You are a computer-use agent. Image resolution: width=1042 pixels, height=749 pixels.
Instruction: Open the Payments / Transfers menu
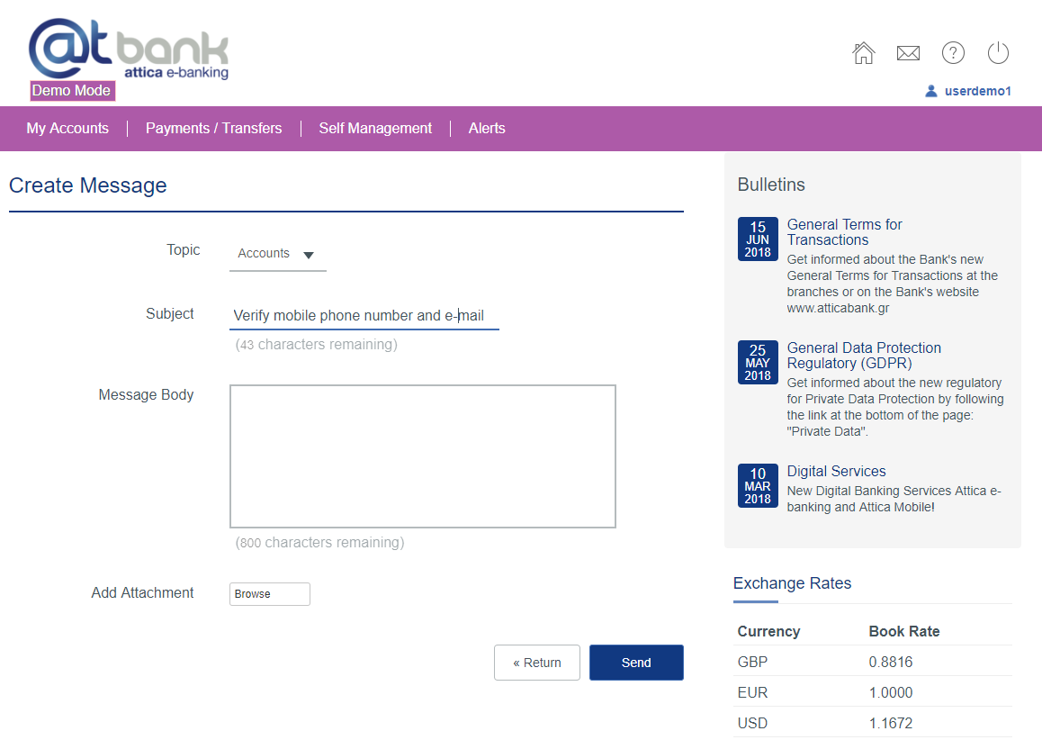tap(213, 128)
